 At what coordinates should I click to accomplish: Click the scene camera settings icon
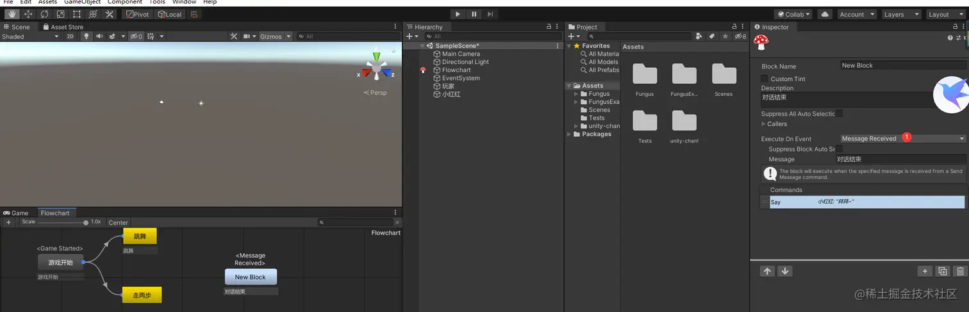(247, 36)
